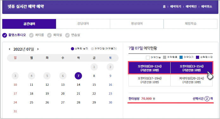Select the 27th in the calendar
220x119 pixels.
pyautogui.click(x=63, y=102)
